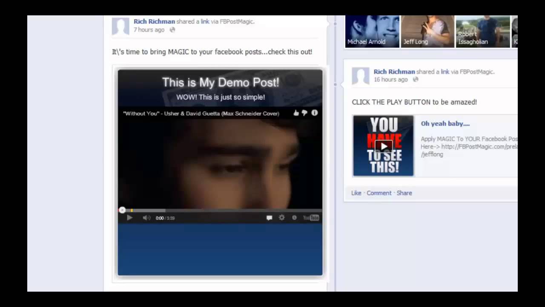
Task: Open video settings gear icon
Action: point(281,217)
